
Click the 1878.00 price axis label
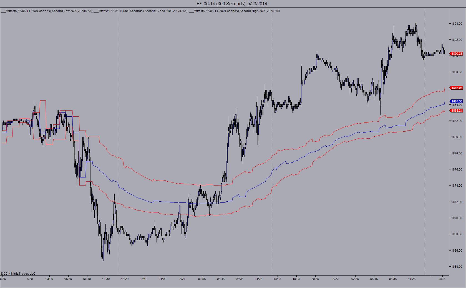[457, 153]
